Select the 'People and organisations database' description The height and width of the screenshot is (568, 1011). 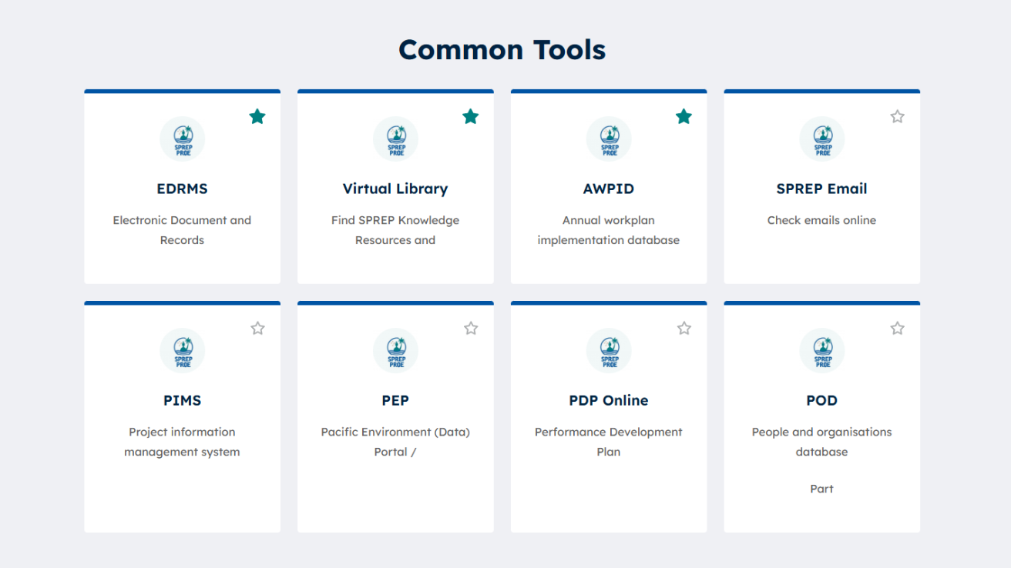pyautogui.click(x=821, y=442)
